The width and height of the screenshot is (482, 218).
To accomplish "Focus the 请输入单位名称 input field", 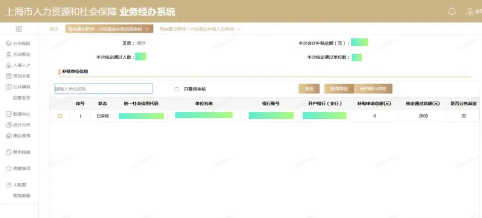I will (103, 89).
